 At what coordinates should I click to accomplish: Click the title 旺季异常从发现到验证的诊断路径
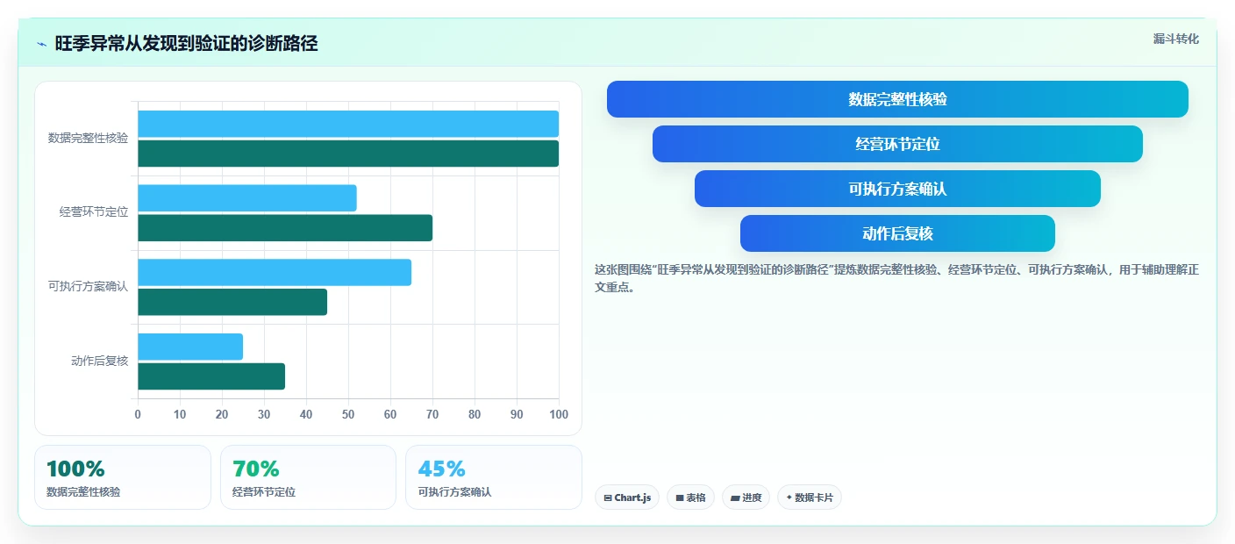186,43
